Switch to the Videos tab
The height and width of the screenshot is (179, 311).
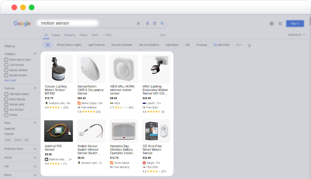(x=83, y=35)
